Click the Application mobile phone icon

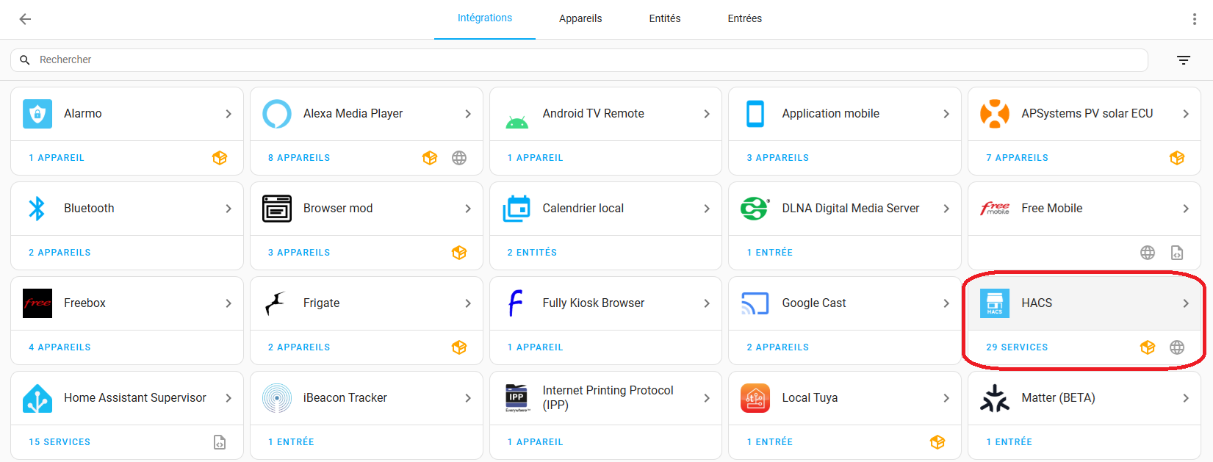click(755, 114)
